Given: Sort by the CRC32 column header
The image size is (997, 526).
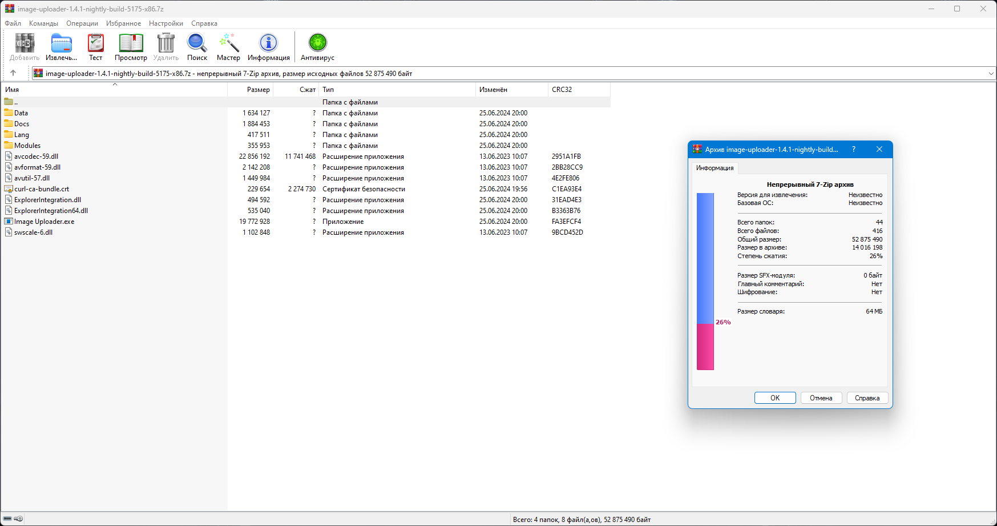Looking at the screenshot, I should 579,90.
